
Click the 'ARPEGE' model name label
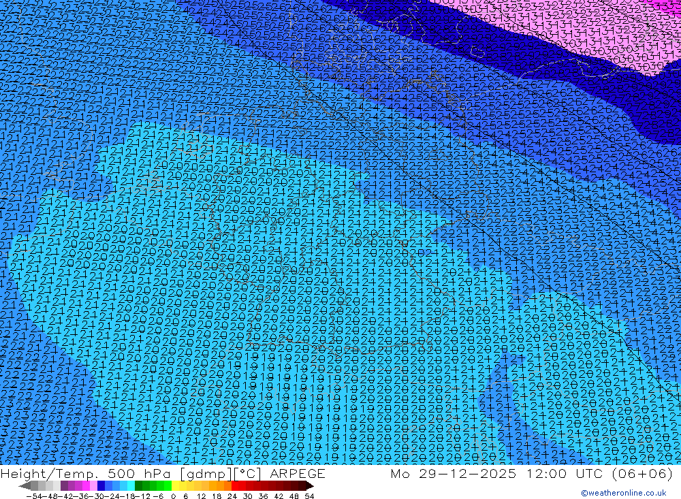click(x=298, y=473)
